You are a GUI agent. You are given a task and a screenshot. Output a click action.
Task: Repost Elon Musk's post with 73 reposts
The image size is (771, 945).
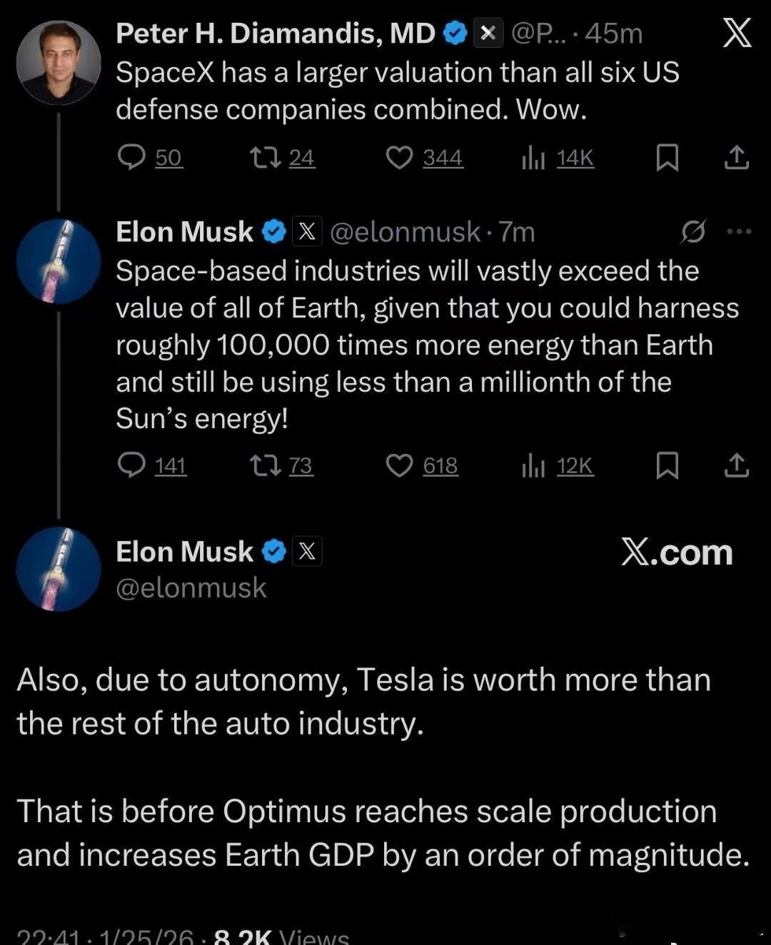pos(266,465)
